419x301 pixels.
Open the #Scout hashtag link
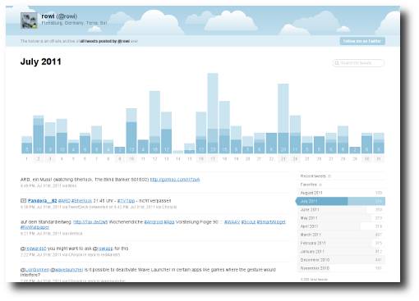(x=248, y=222)
